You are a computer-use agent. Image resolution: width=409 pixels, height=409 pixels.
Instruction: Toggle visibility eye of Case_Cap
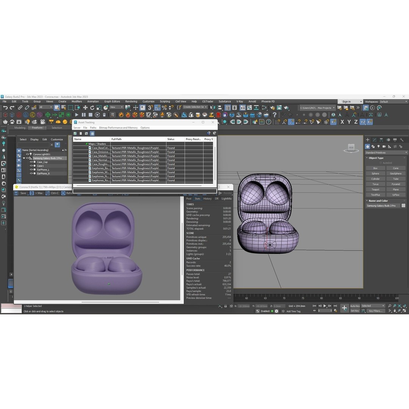click(x=31, y=162)
